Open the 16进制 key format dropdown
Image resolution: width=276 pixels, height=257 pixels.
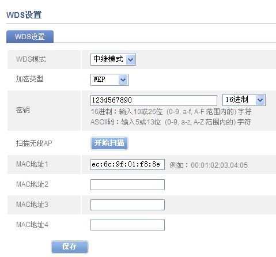[244, 100]
